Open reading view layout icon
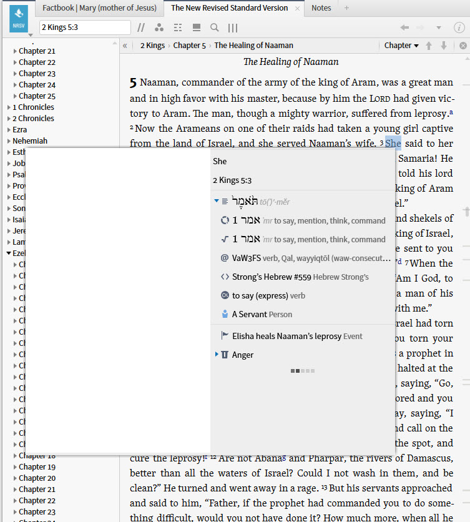Viewport: 470px width, 522px height. 197,27
